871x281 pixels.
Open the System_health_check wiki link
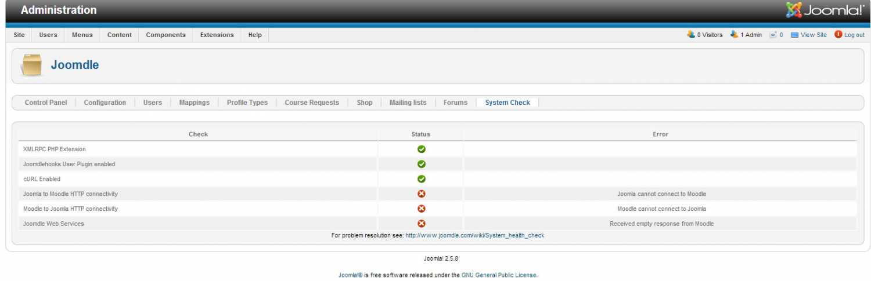pos(474,235)
